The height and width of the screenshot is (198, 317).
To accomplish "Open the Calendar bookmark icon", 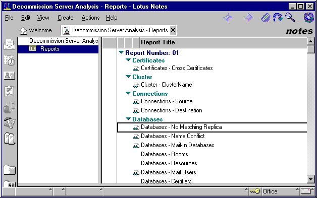I will [9, 60].
